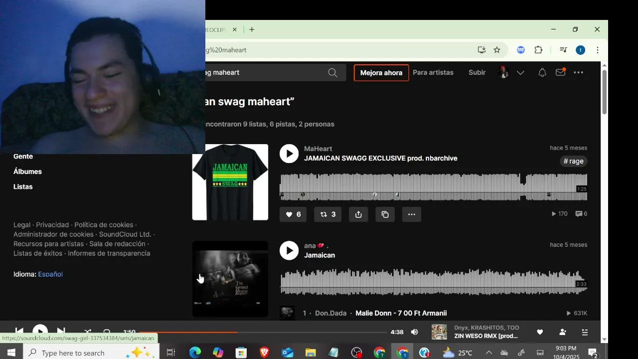Image resolution: width=638 pixels, height=359 pixels.
Task: Open Administrador de cookies link
Action: click(x=53, y=234)
